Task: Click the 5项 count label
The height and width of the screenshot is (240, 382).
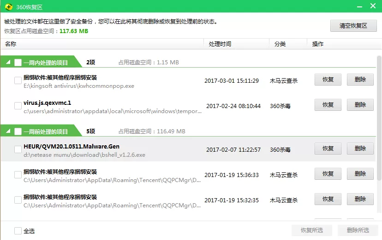Action: [x=90, y=131]
